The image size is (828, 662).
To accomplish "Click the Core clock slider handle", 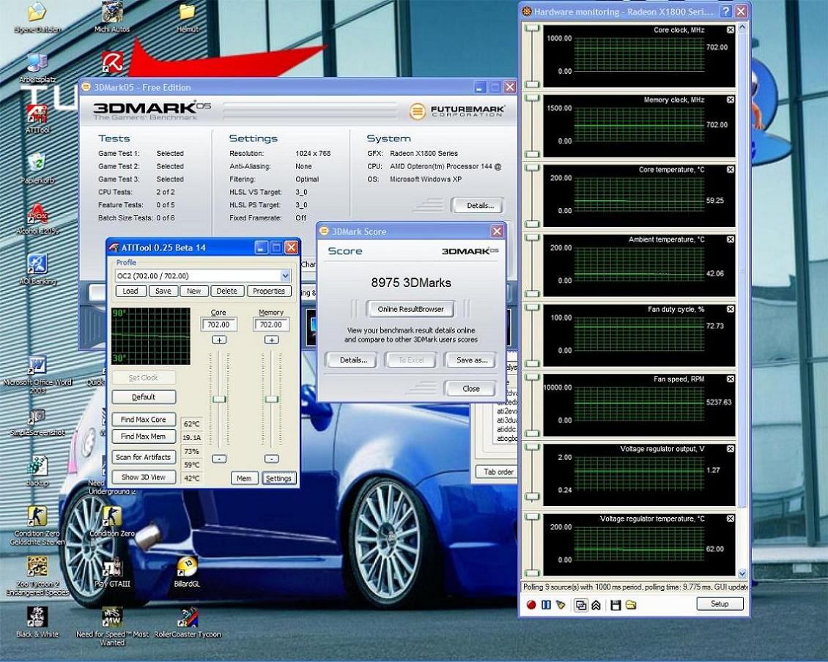I will click(219, 399).
